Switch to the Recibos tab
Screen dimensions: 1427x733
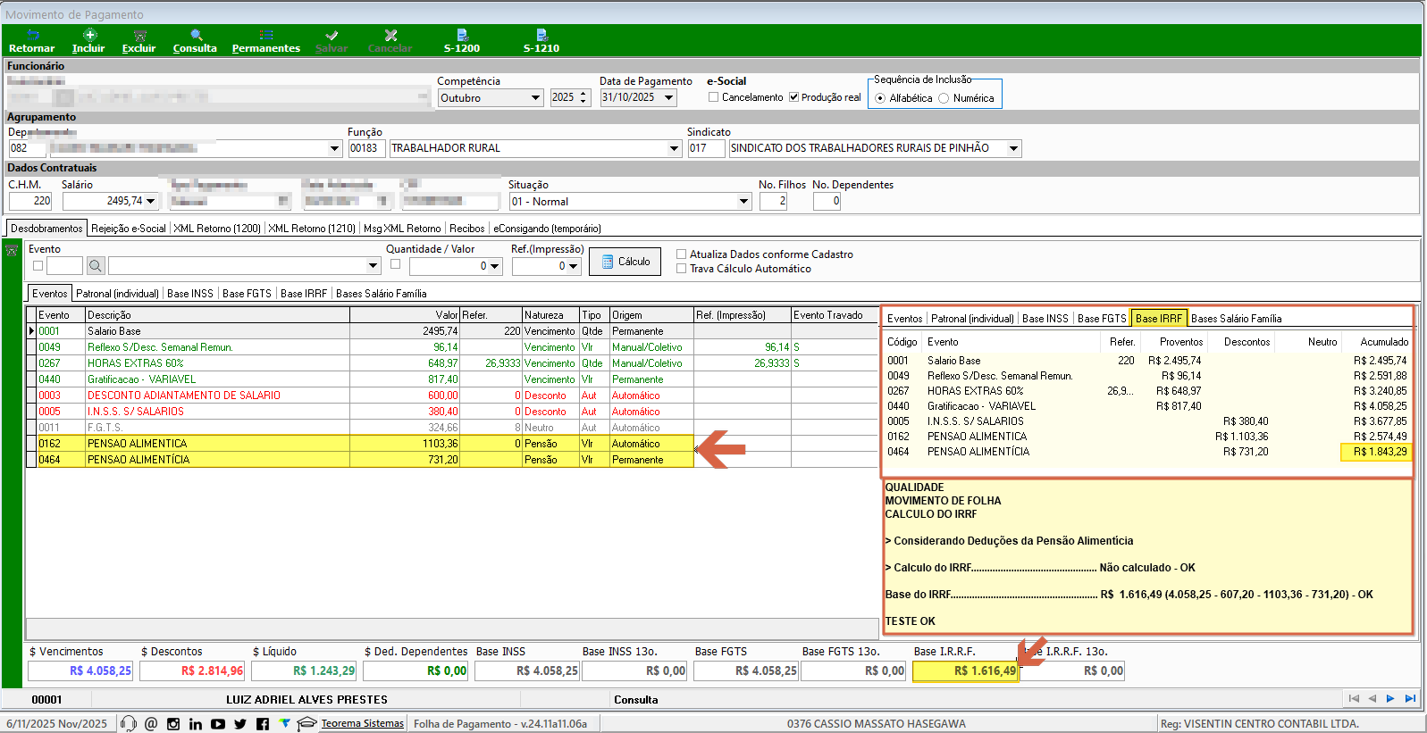click(x=466, y=229)
